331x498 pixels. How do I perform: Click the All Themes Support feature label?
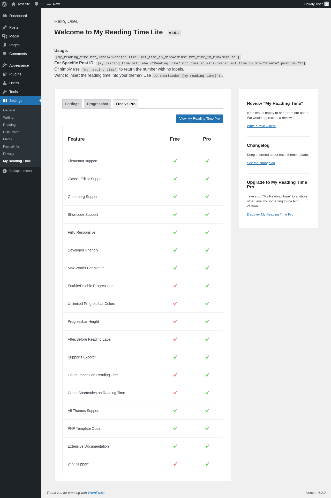point(84,411)
